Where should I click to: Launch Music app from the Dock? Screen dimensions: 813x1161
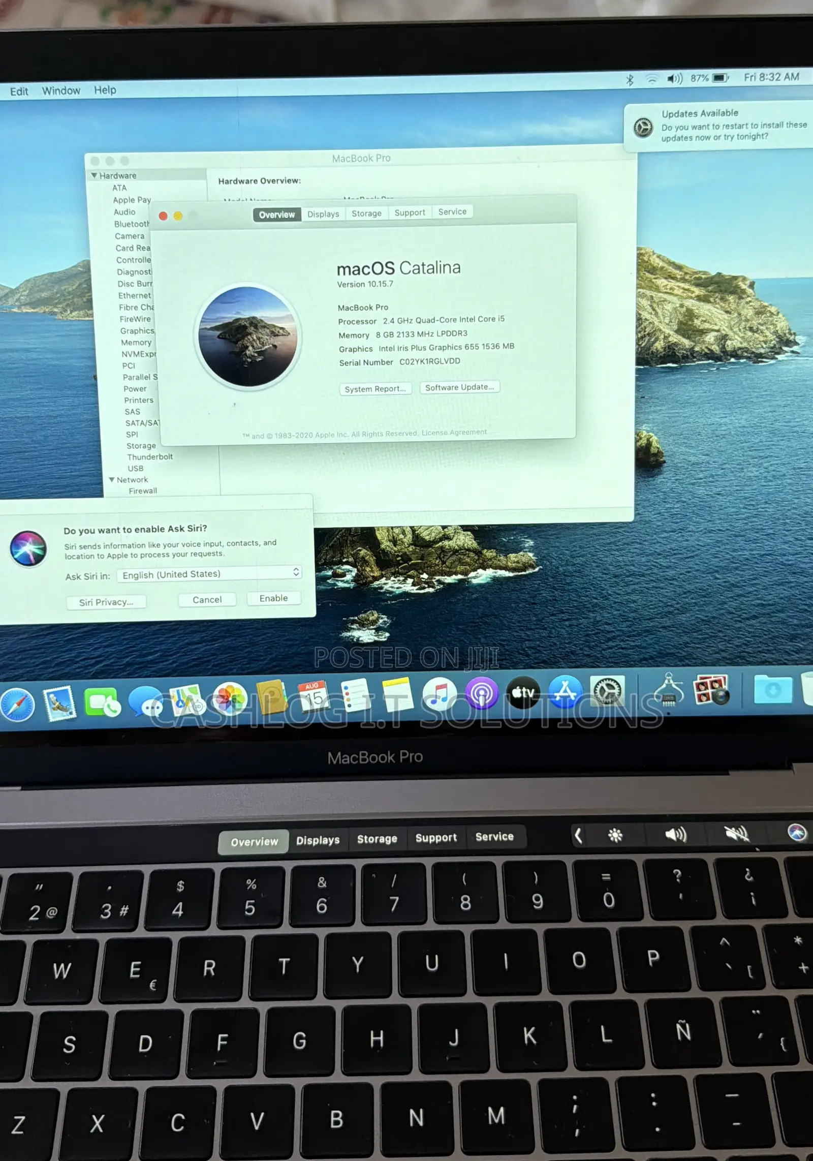tap(440, 693)
